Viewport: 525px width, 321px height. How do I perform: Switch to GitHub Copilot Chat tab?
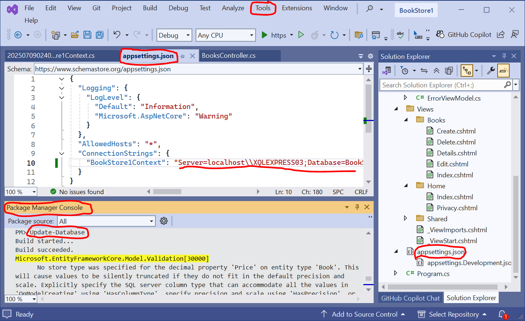point(411,298)
